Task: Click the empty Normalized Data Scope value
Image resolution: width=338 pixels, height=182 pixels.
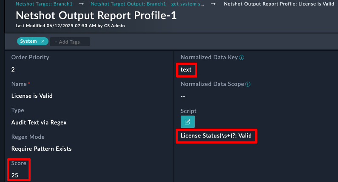Action: pos(183,96)
